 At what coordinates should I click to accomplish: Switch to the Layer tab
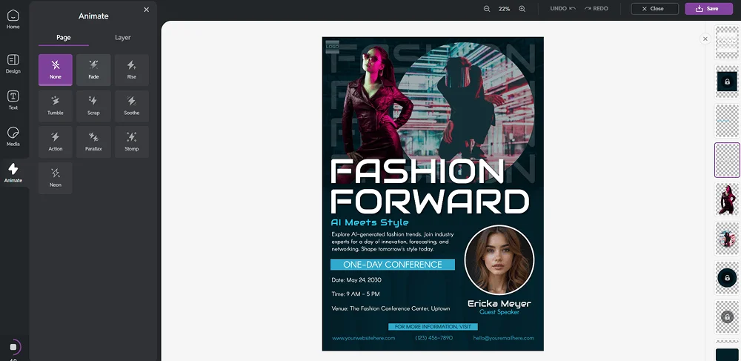tap(122, 38)
